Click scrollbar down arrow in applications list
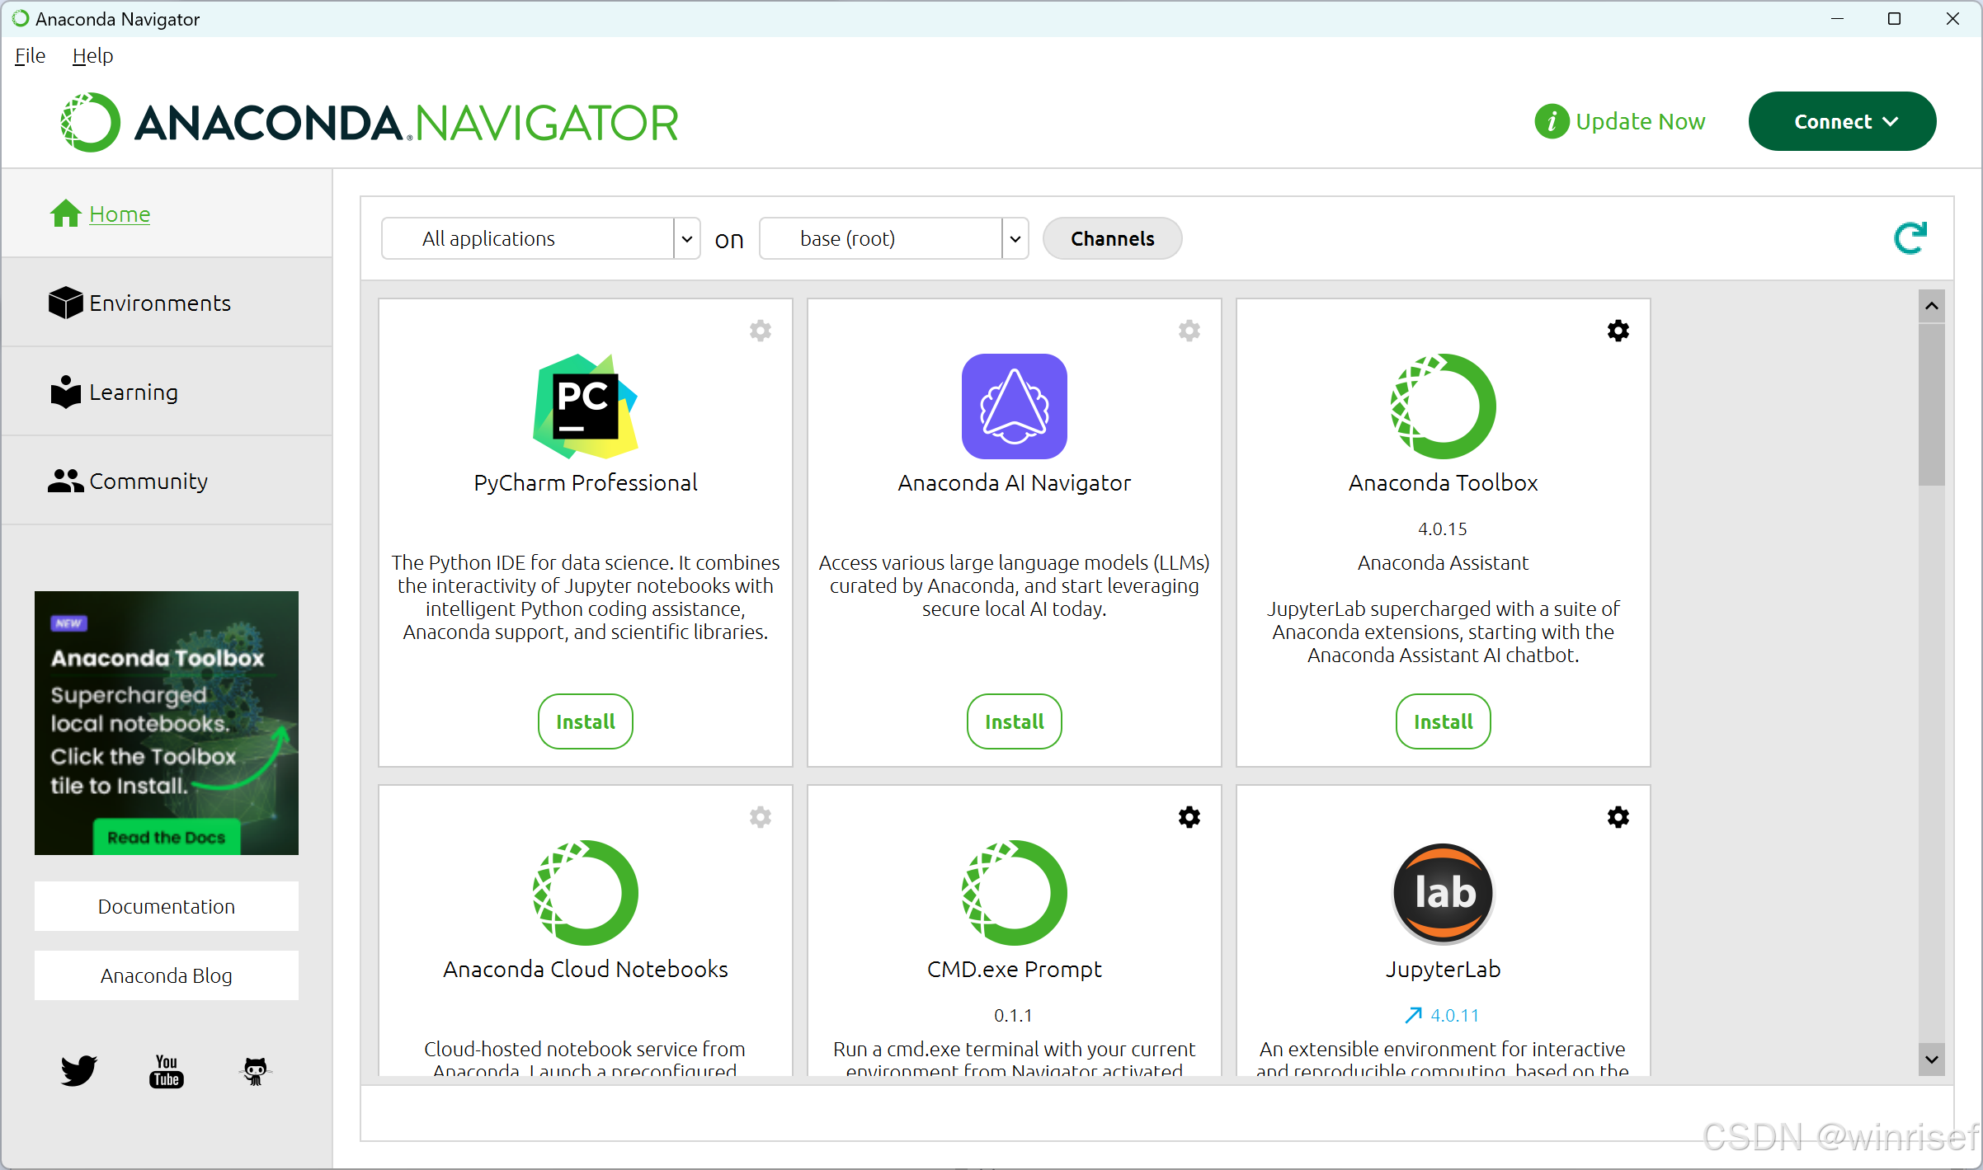The height and width of the screenshot is (1170, 1983). pos(1931,1059)
